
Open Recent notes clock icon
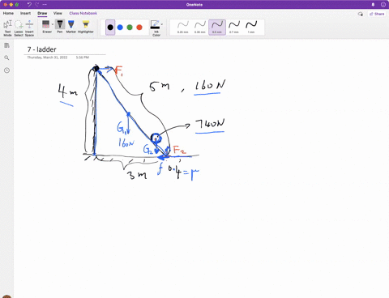(x=6, y=70)
